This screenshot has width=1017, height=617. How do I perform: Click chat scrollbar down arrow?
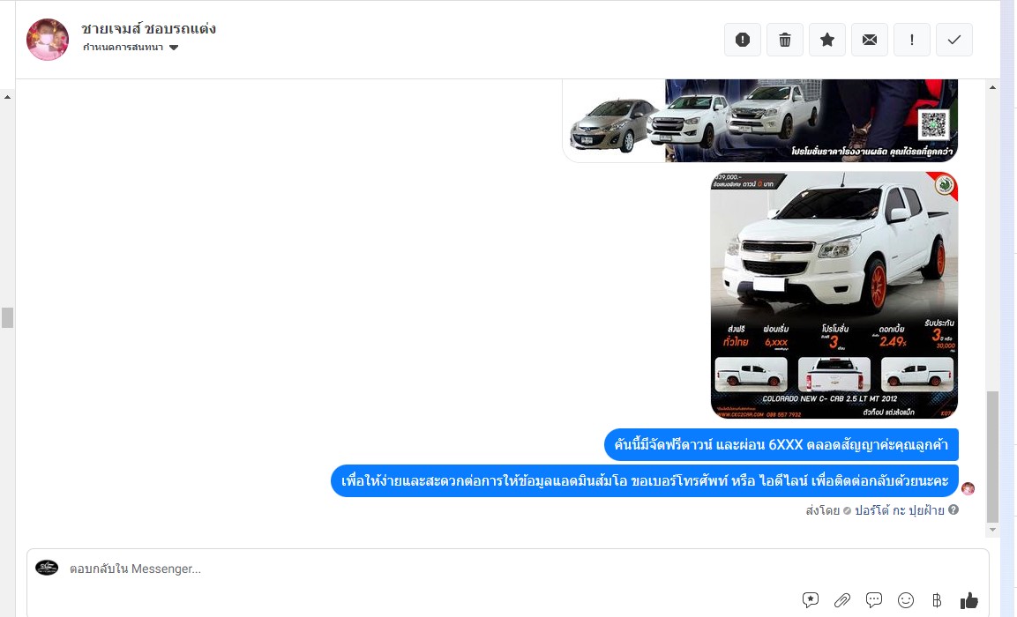(992, 530)
